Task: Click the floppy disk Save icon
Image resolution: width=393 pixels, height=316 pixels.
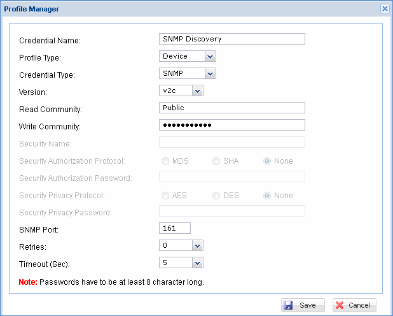Action: click(x=289, y=305)
